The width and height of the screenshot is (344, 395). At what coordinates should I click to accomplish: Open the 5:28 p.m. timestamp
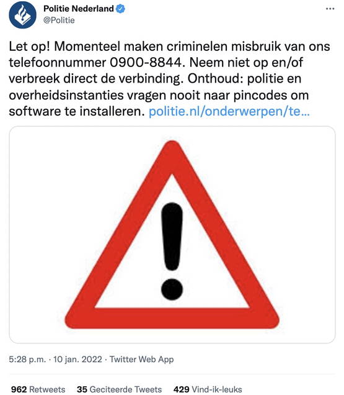coord(27,359)
